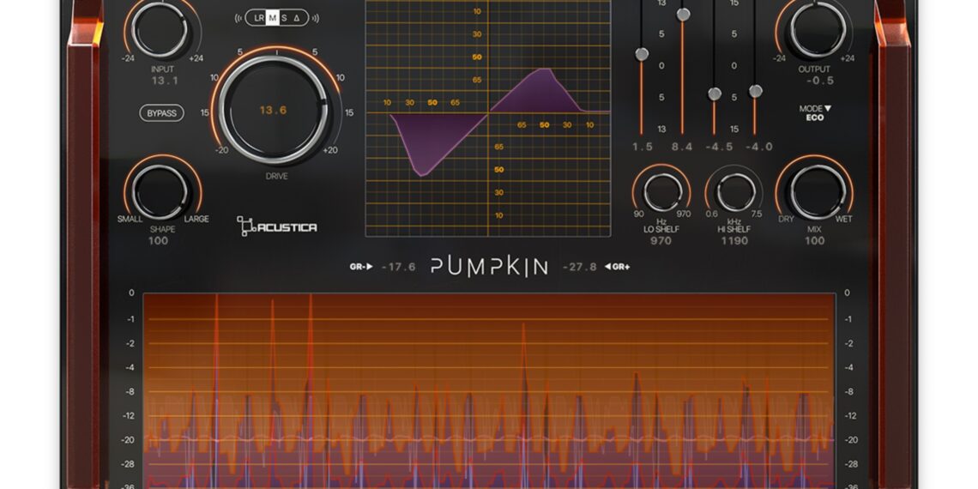Select the LR channel mode
Screen dimensions: 978x489
pyautogui.click(x=259, y=18)
